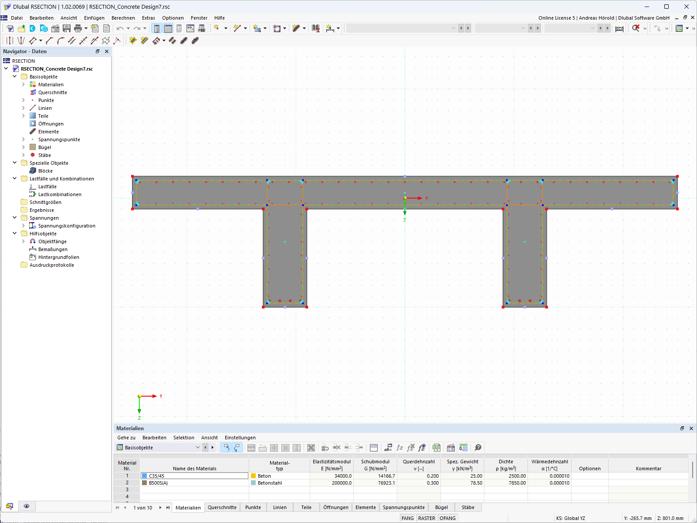Open the Extras menu
Screen dimensions: 697x523
(149, 18)
